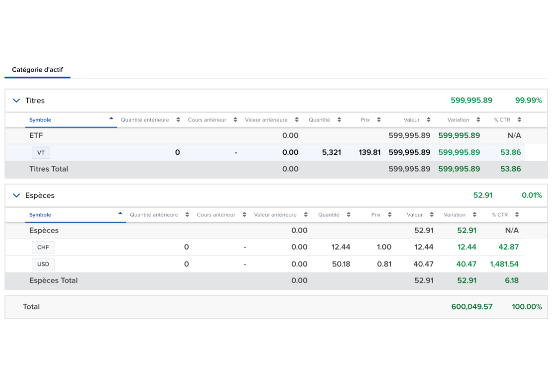Screen dimensions: 552x384
Task: Open the CHF currency symbol
Action: point(43,247)
